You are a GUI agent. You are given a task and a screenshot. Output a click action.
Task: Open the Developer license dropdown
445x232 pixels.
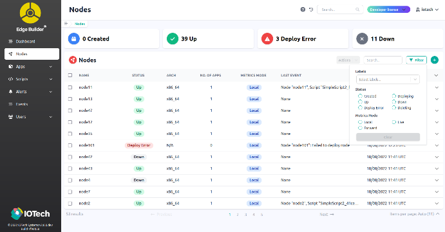click(x=388, y=10)
